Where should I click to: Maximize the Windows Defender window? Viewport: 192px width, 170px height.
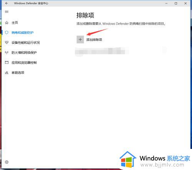[x=176, y=3]
